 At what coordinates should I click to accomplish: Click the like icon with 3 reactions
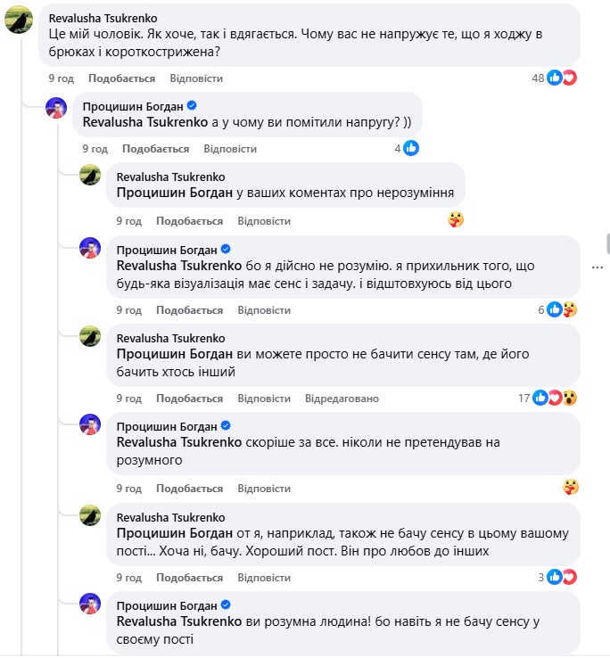555,578
